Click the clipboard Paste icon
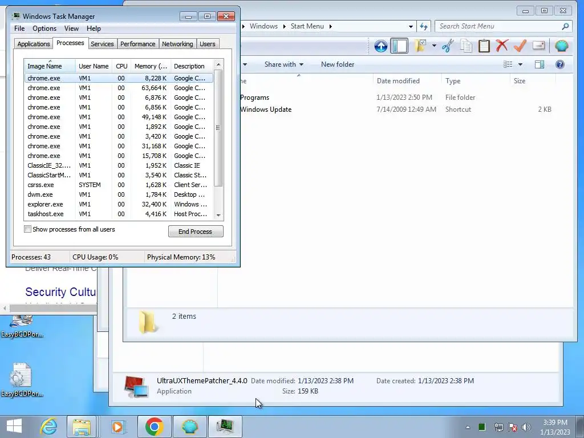Image resolution: width=584 pixels, height=438 pixels. point(484,46)
